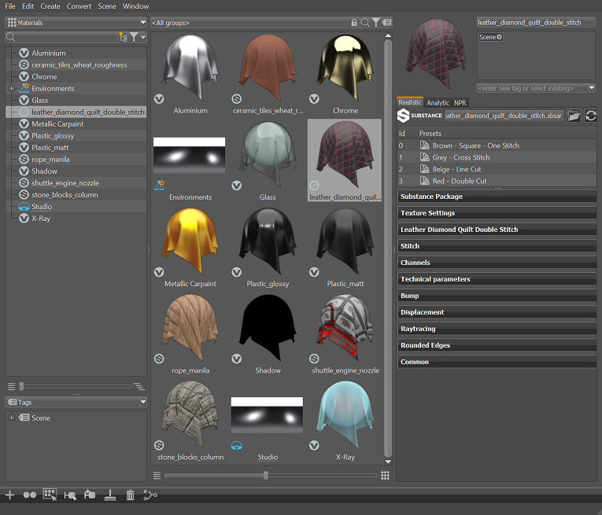
Task: Open the sbsar file browse folder icon
Action: pos(574,116)
